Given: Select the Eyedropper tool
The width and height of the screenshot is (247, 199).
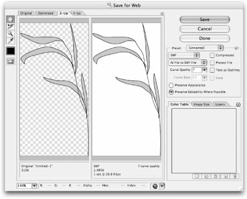Looking at the screenshot, I should pyautogui.click(x=10, y=41).
